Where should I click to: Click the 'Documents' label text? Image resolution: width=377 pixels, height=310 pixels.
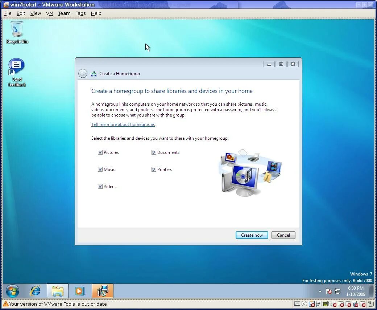(x=168, y=152)
